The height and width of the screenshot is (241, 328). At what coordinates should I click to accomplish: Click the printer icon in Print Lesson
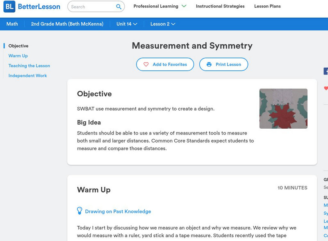click(x=209, y=64)
